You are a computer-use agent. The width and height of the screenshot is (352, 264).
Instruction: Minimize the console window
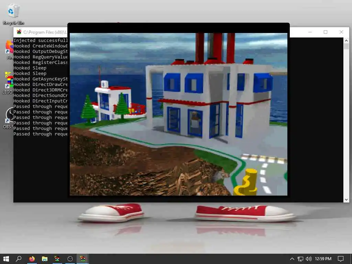point(310,32)
